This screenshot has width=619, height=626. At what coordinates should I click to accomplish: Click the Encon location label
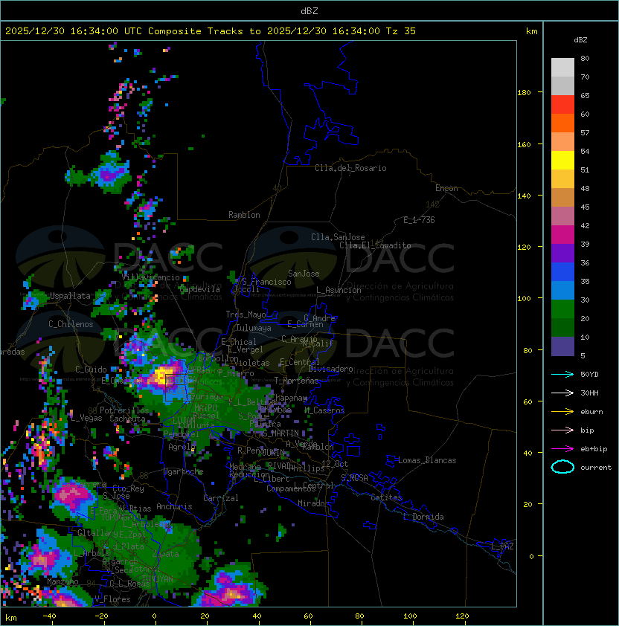click(446, 188)
